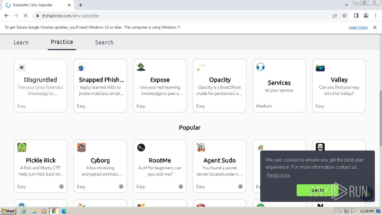
Task: Select the TryHackMe browser tab
Action: tap(37, 5)
